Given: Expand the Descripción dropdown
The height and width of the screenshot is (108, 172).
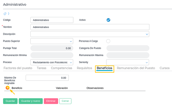Looking at the screenshot, I should pos(147,34).
